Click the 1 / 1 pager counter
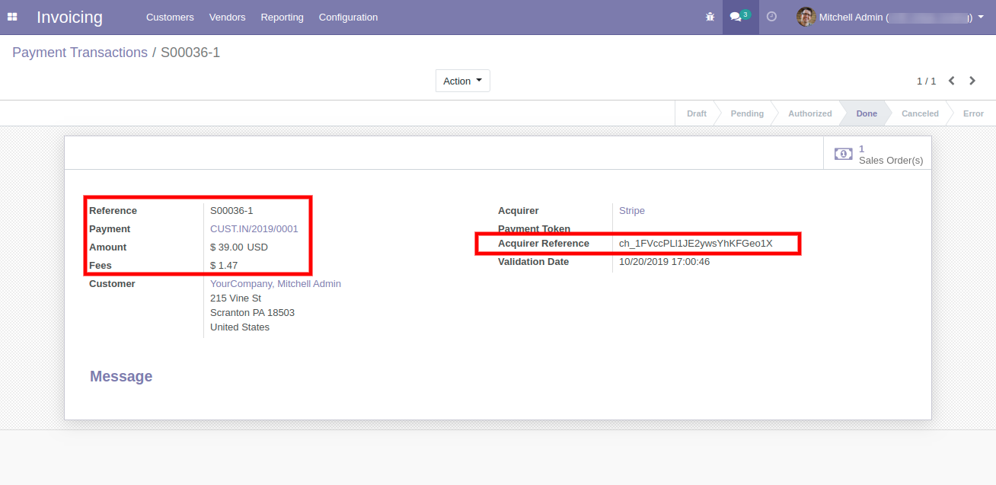Viewport: 996px width, 485px height. (x=926, y=81)
